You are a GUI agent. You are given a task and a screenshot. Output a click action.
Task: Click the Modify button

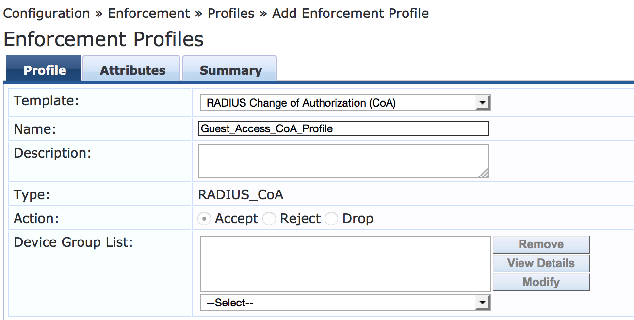point(541,282)
